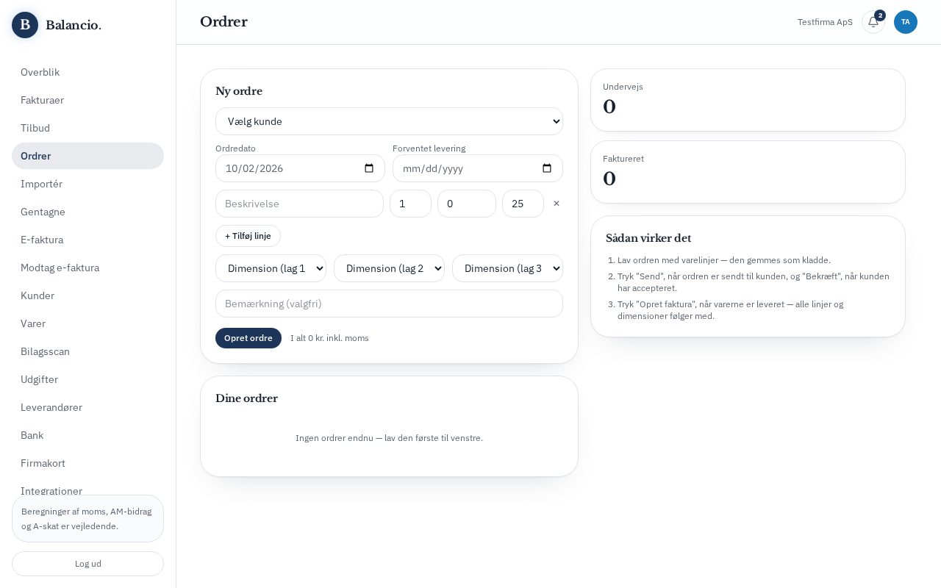Open E-faktura in the sidebar
Viewport: 941px width, 588px height.
click(x=87, y=240)
